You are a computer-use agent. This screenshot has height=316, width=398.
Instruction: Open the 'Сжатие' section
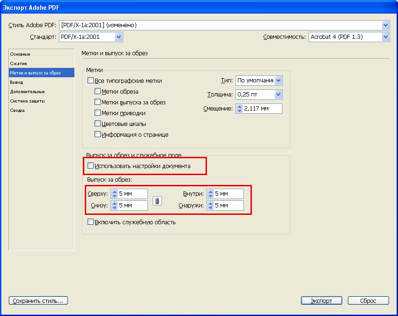coord(42,64)
